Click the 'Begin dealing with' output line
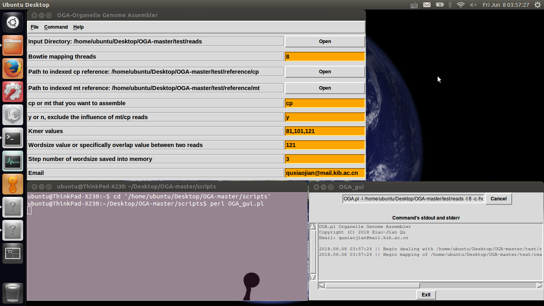The image size is (544, 306). 431,249
